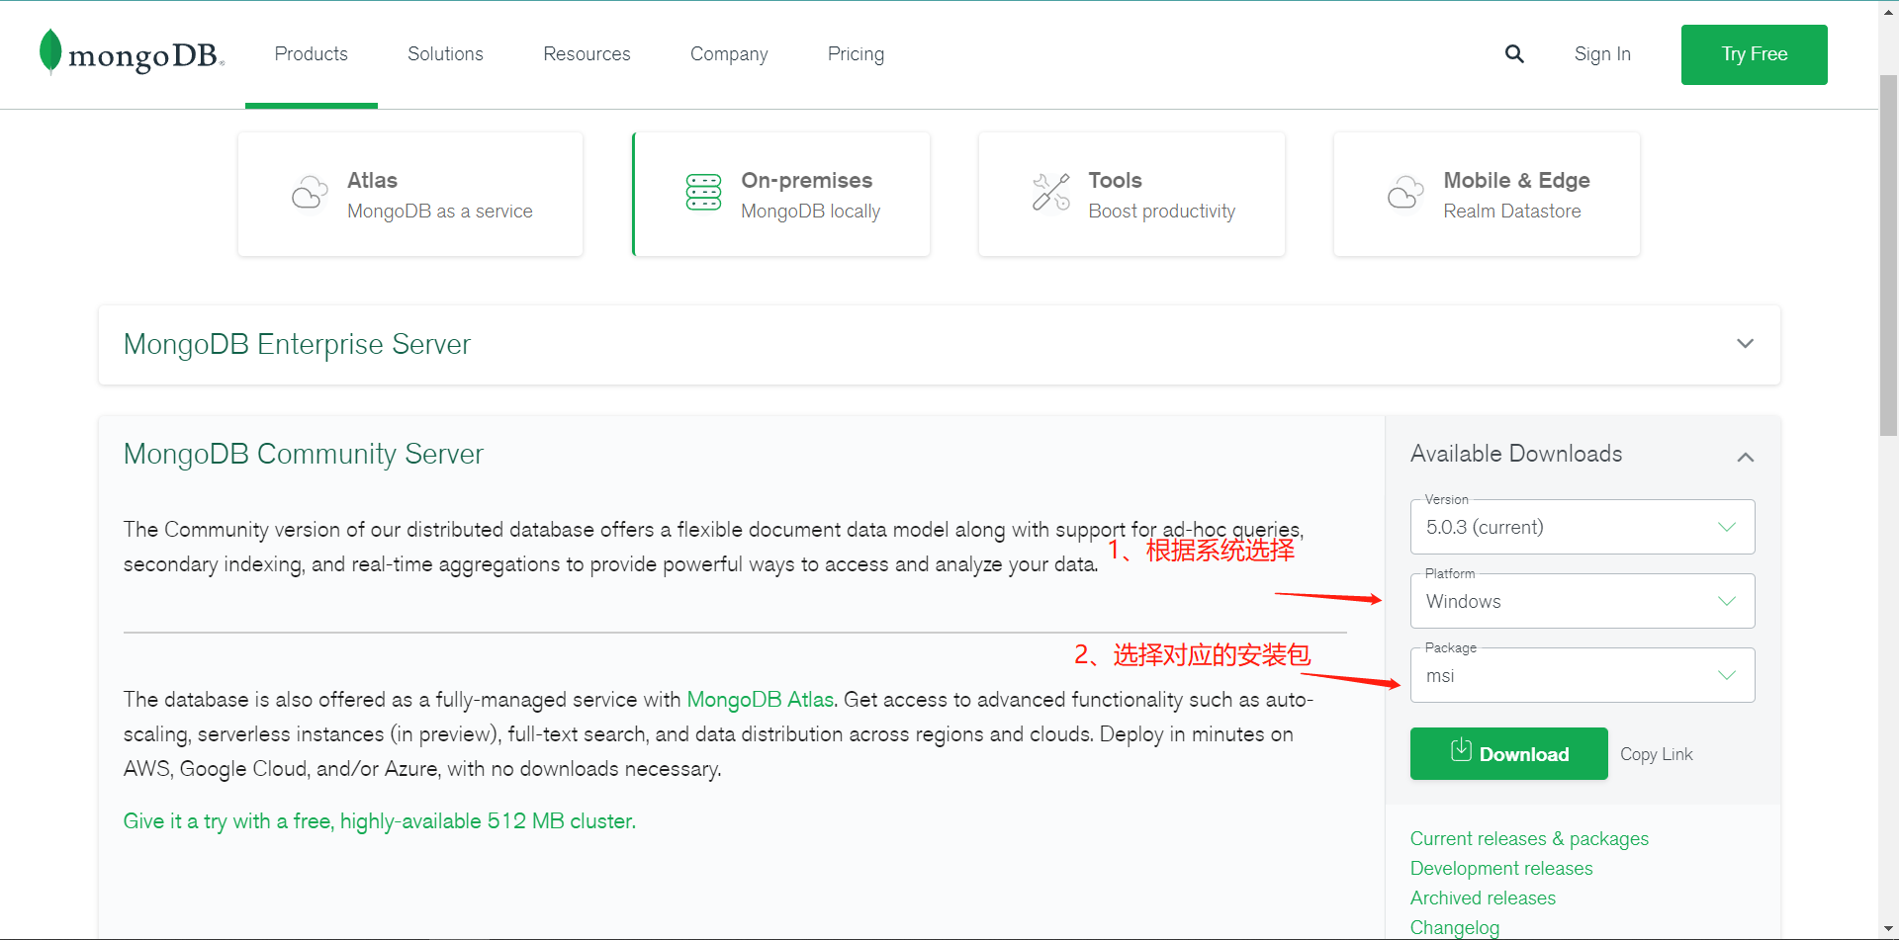Click the free 512 MB cluster link
This screenshot has width=1899, height=940.
(x=379, y=821)
